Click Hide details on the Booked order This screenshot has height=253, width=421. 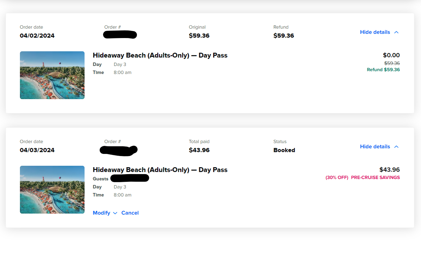[375, 147]
